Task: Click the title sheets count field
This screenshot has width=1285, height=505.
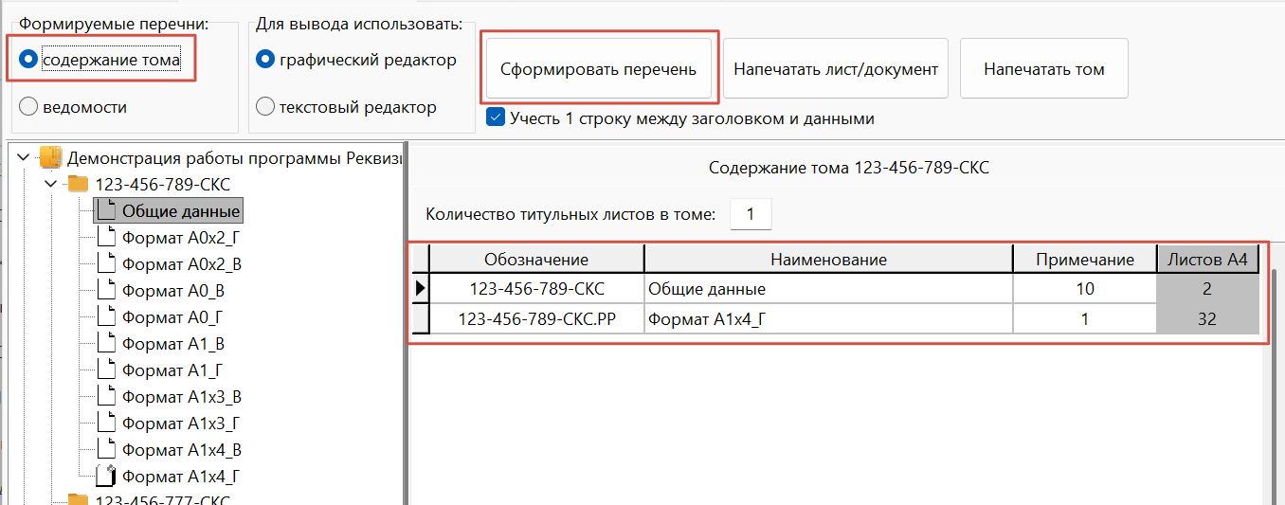Action: [x=751, y=214]
